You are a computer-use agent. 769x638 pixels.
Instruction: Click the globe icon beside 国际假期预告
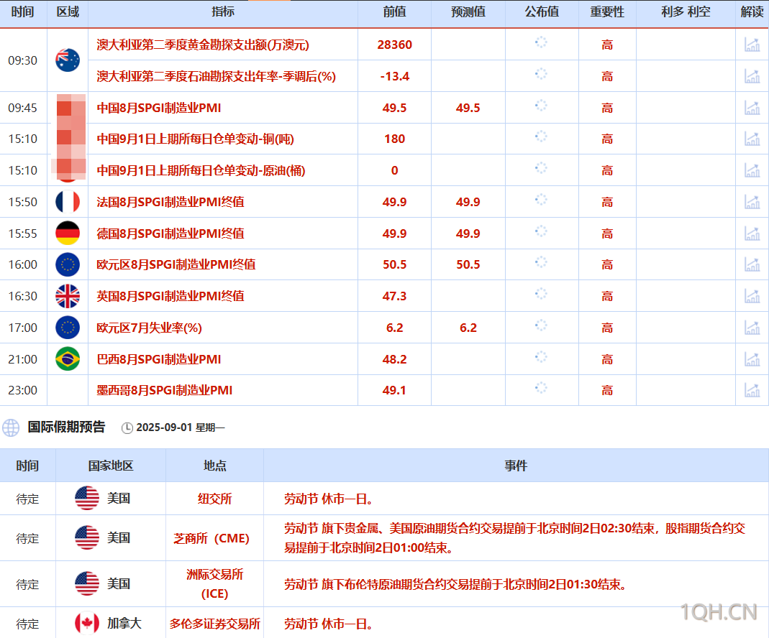coord(10,427)
